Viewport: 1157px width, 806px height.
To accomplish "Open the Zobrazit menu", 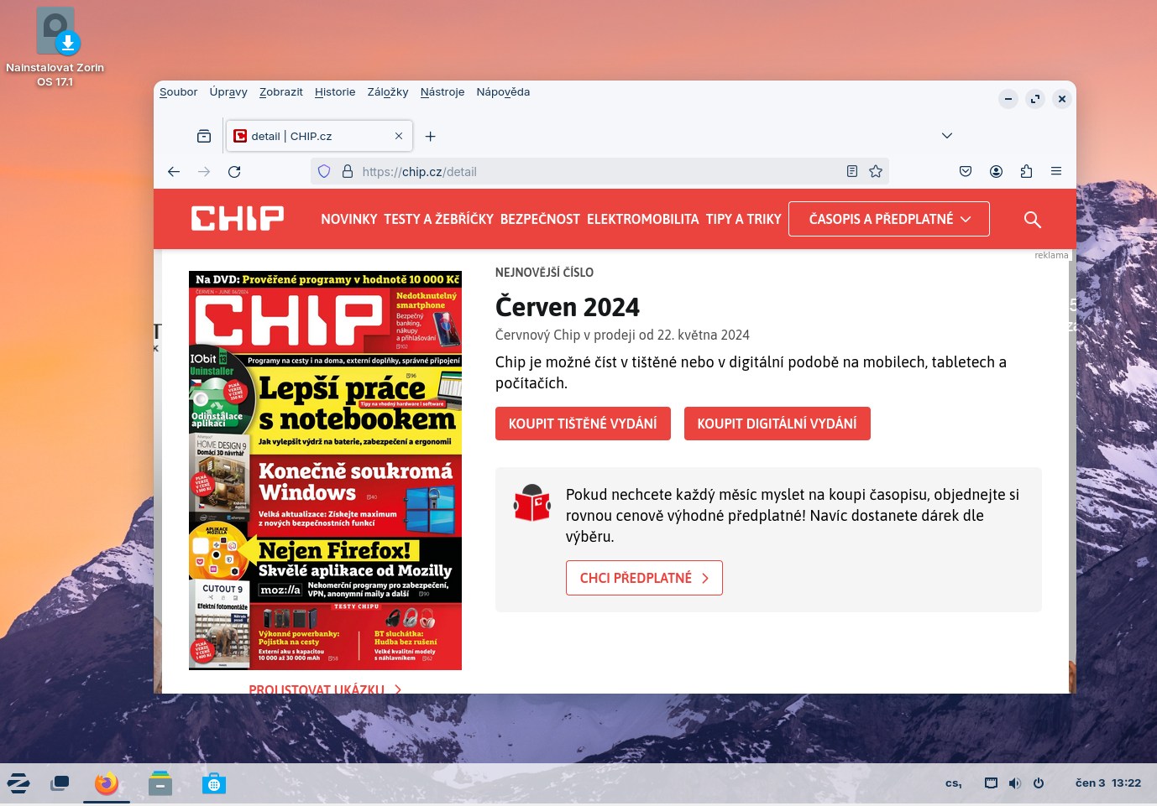I will point(280,92).
